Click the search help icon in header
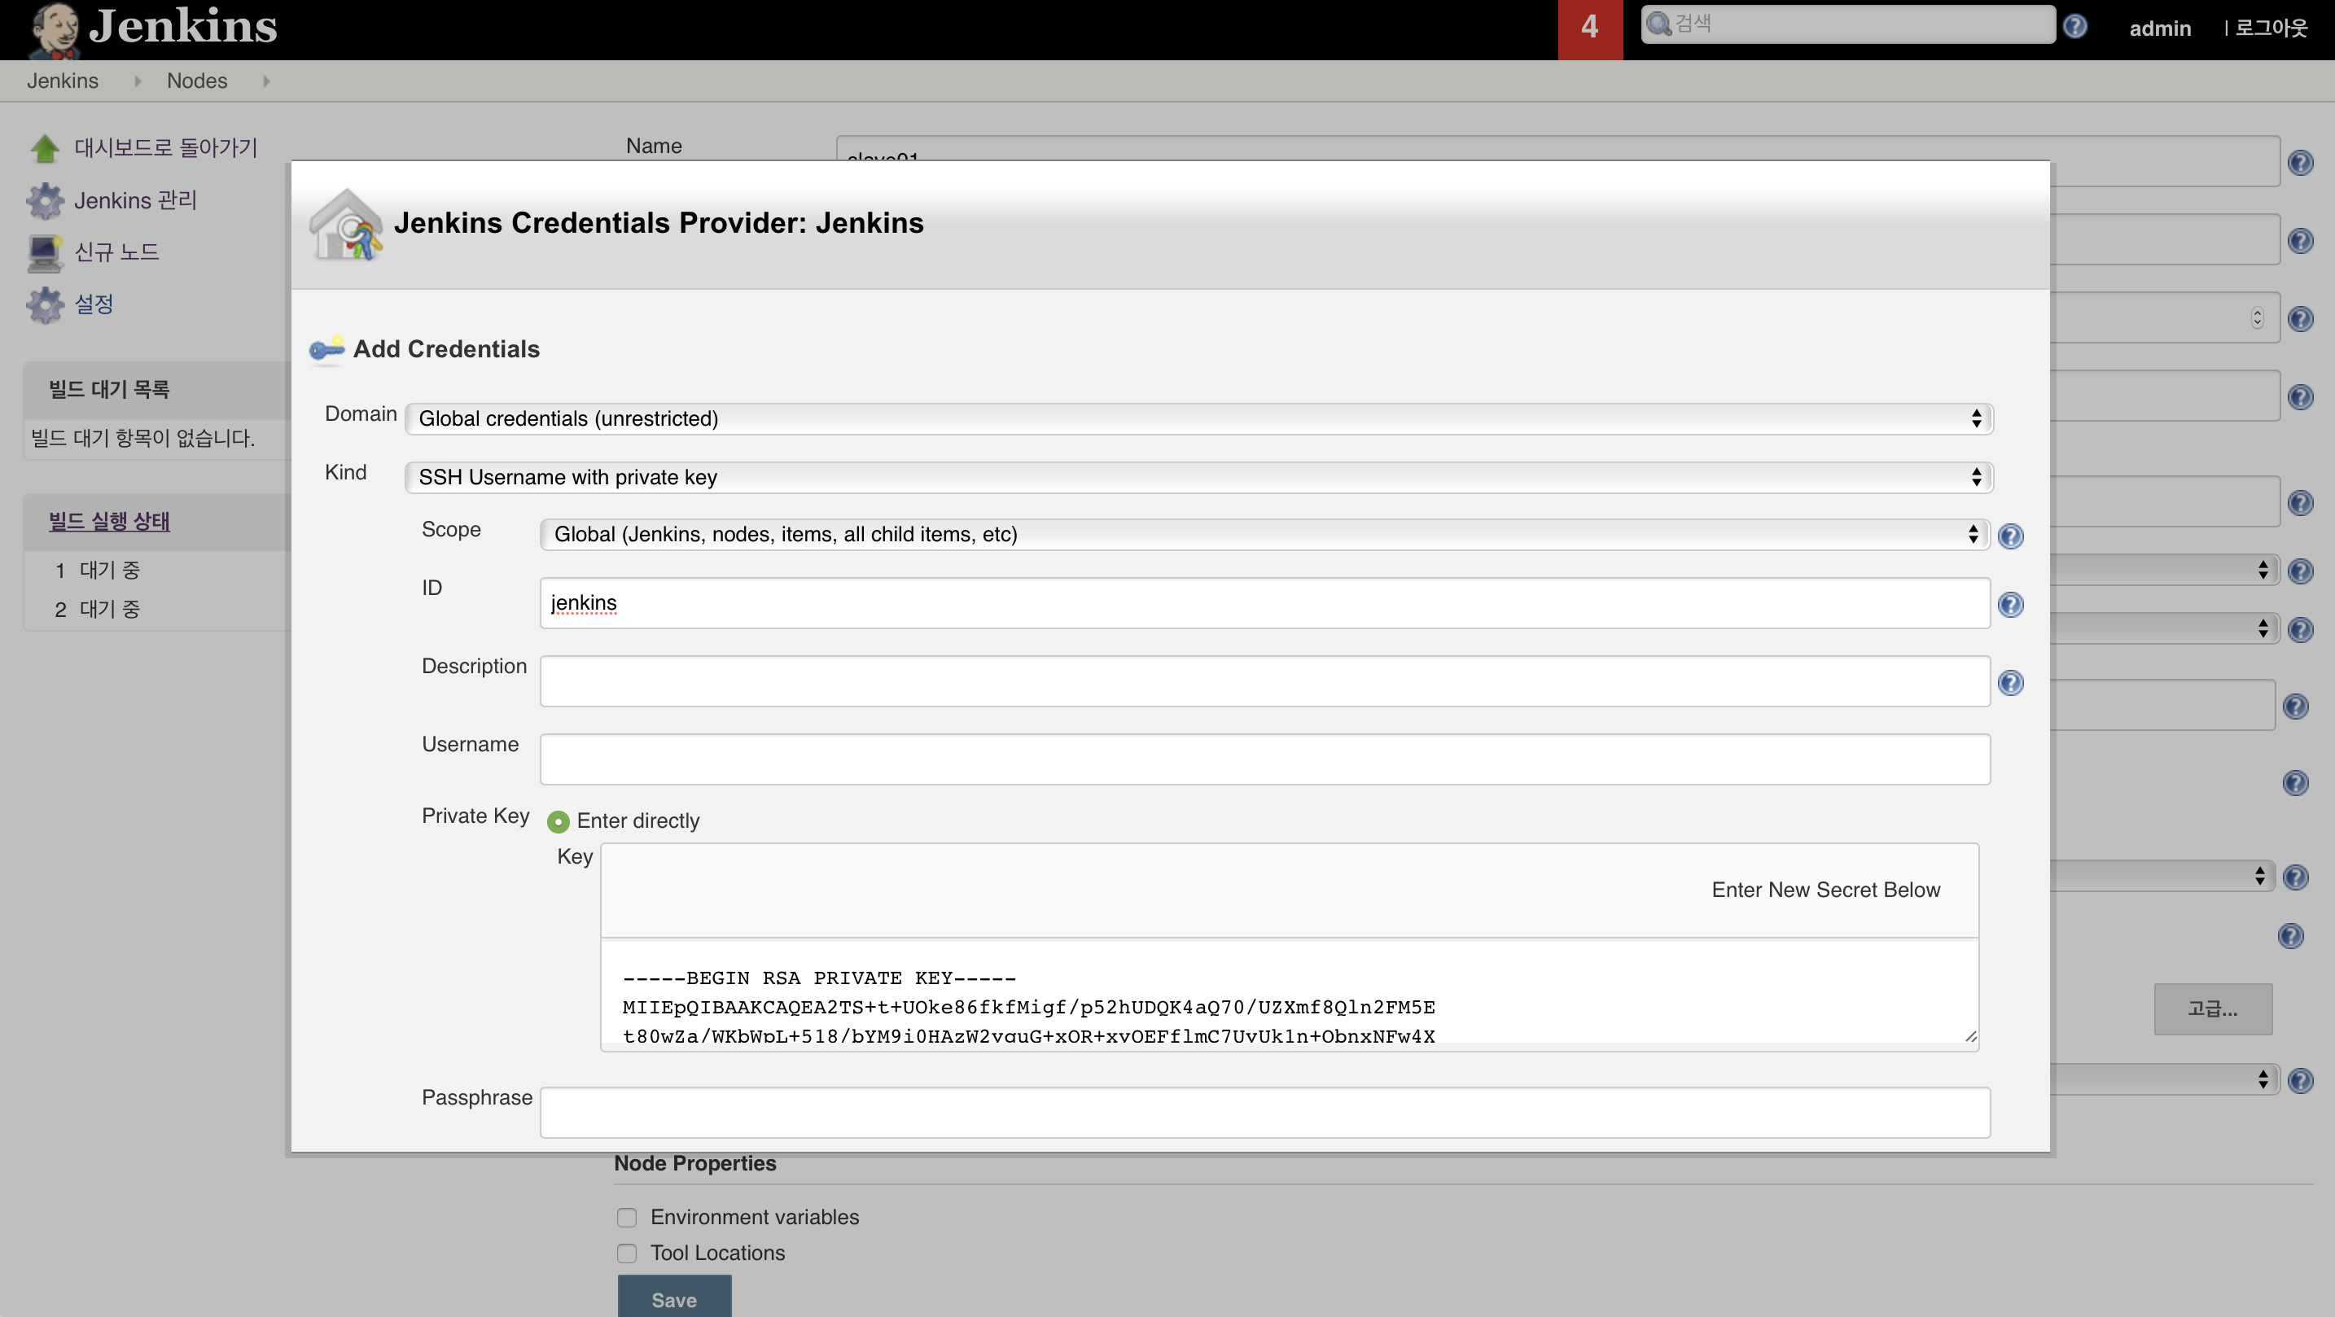The image size is (2335, 1317). point(2074,26)
